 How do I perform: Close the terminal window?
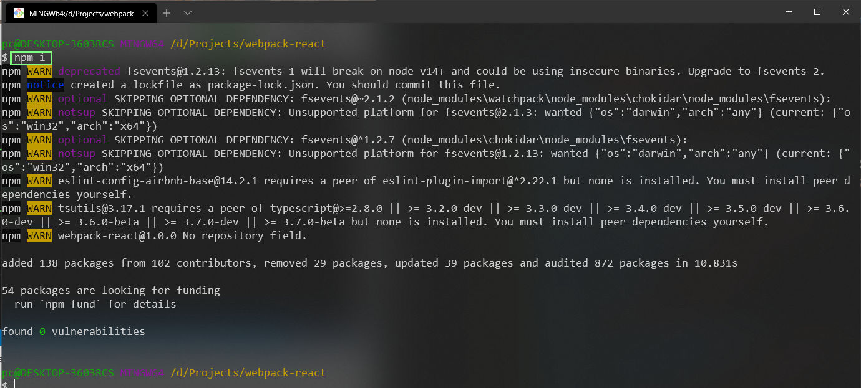(846, 12)
